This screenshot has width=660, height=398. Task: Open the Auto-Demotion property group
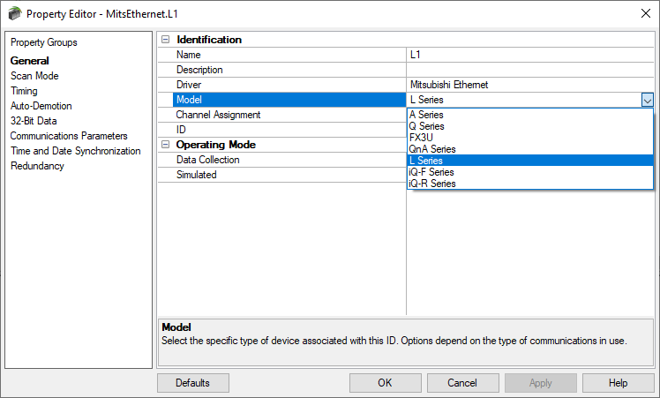[x=41, y=106]
